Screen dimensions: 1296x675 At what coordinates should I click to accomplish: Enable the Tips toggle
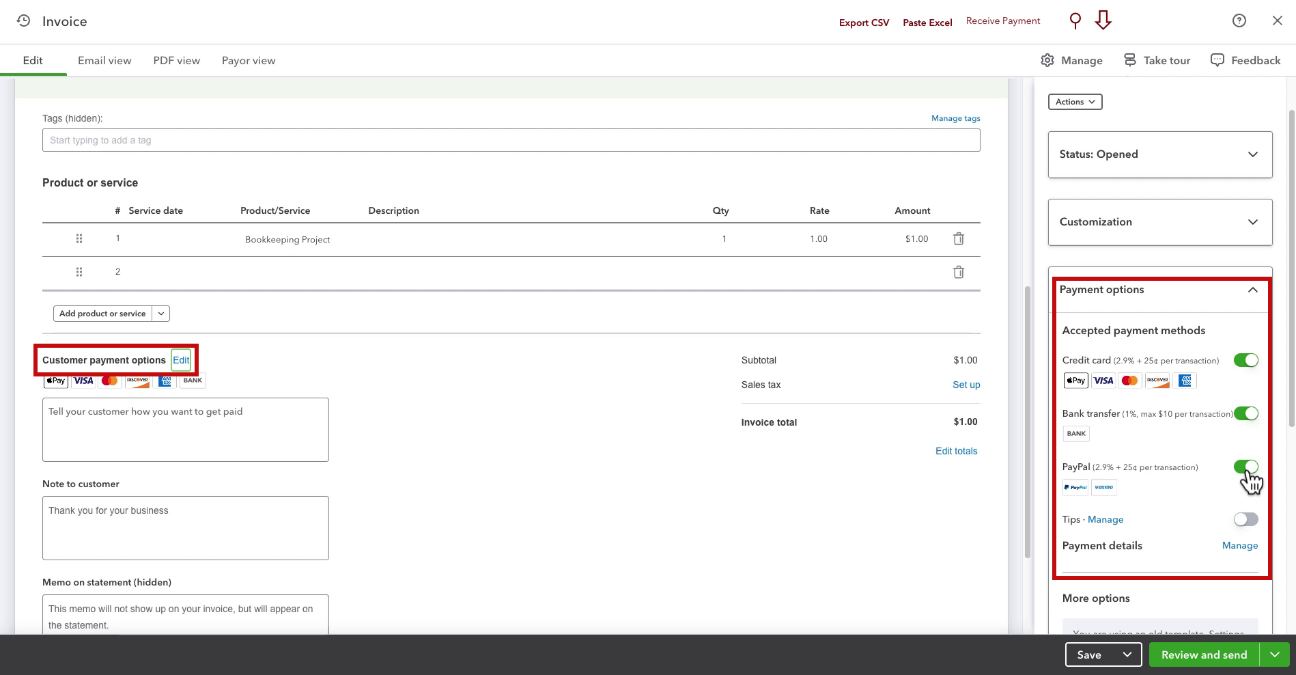[1245, 519]
